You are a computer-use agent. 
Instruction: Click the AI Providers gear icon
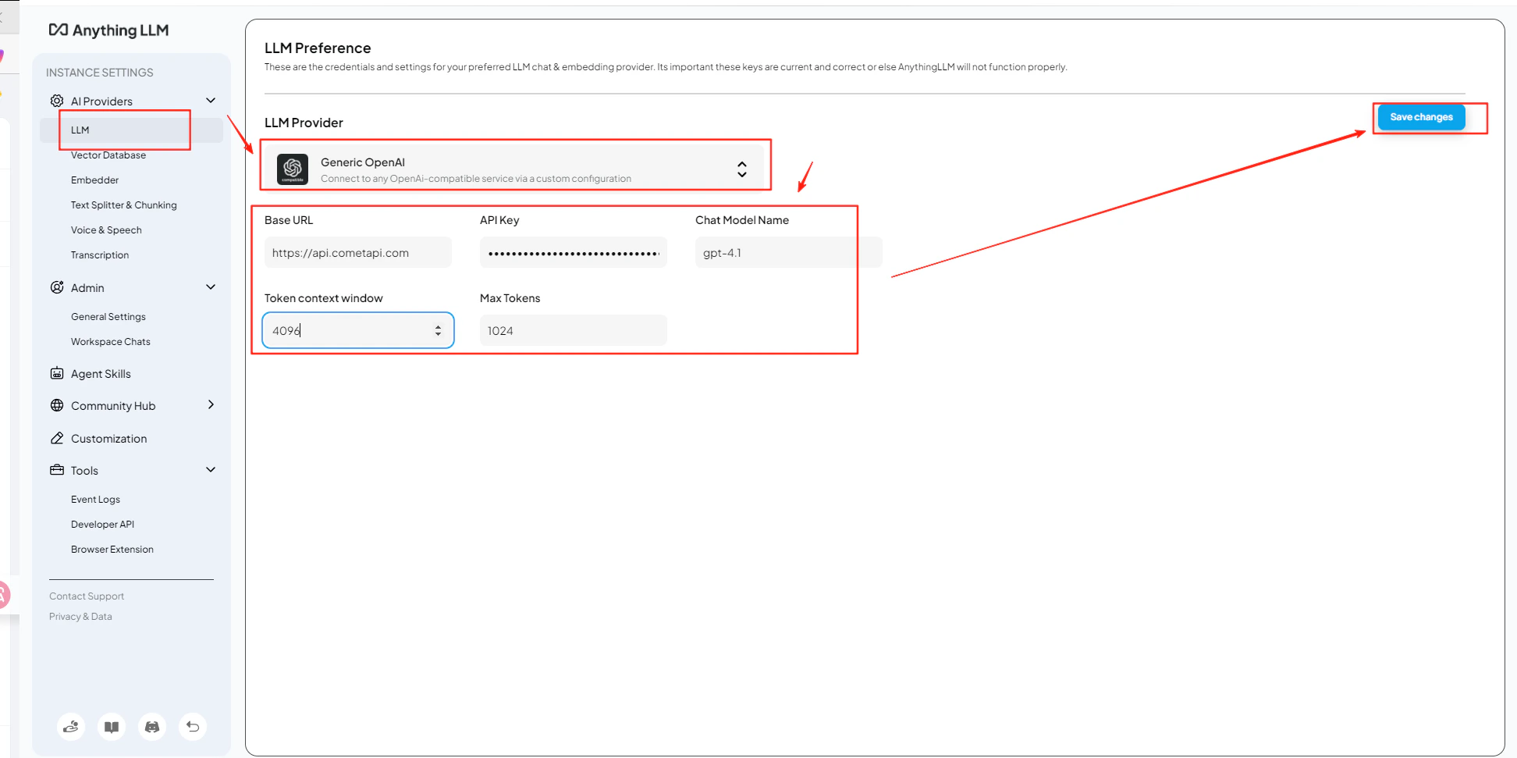[x=56, y=100]
